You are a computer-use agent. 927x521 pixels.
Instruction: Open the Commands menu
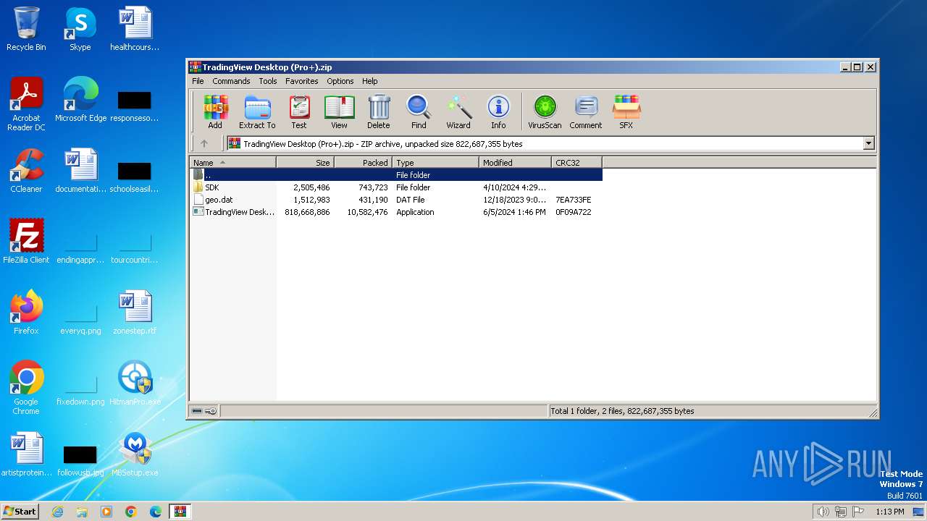click(231, 81)
